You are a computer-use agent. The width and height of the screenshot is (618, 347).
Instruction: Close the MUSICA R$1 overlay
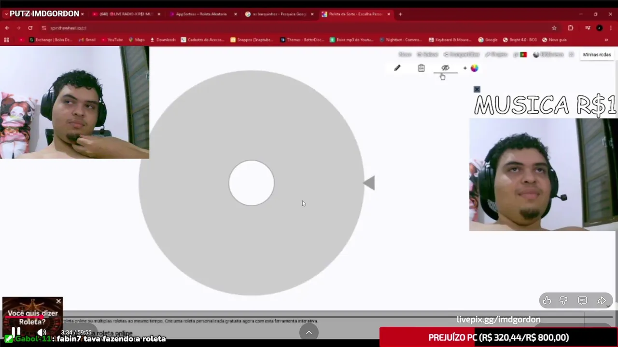(x=477, y=89)
